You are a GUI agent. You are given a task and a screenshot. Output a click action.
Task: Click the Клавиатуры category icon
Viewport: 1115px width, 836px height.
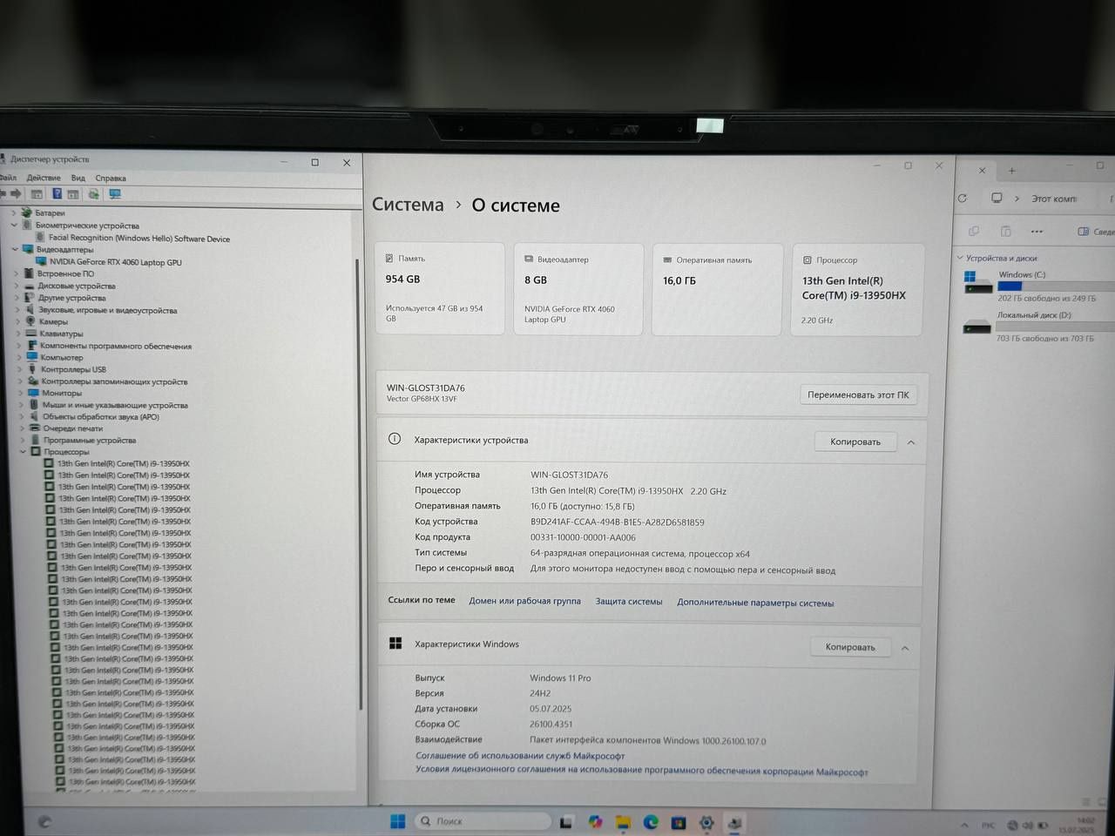31,334
